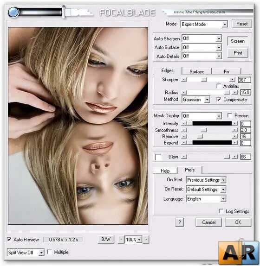The width and height of the screenshot is (260, 266).
Task: Open the Auto Sharpen dropdown
Action: 201,38
